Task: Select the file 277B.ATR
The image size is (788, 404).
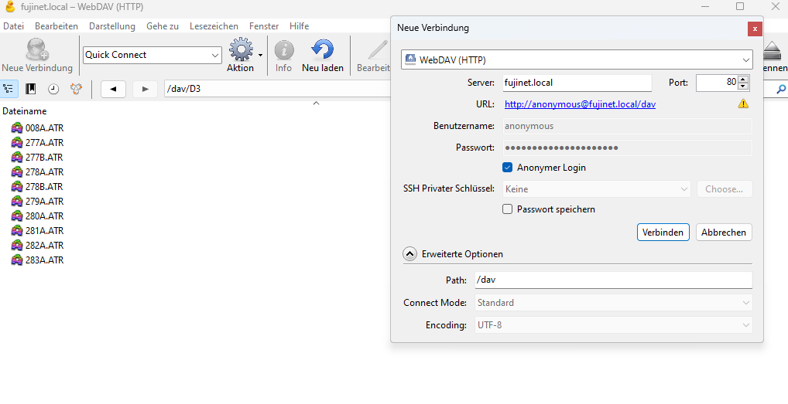Action: pos(44,158)
